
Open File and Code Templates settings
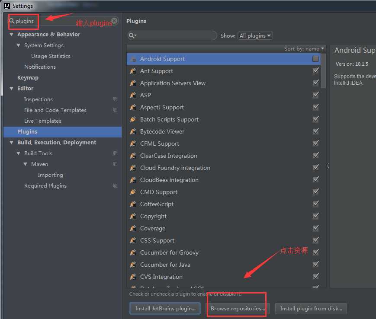pyautogui.click(x=55, y=110)
